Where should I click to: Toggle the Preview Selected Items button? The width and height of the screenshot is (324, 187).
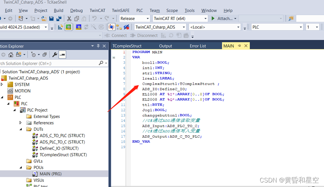[x=62, y=55]
